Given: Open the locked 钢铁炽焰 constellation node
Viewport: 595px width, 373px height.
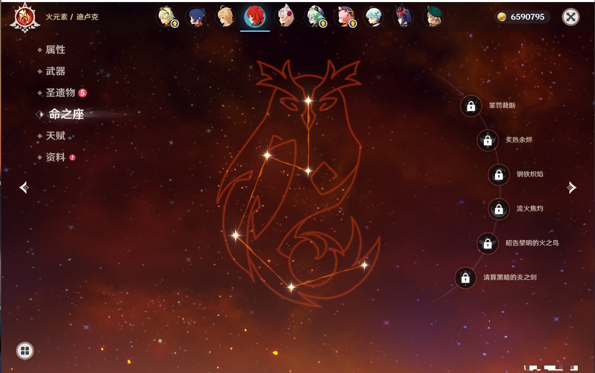Looking at the screenshot, I should 499,174.
